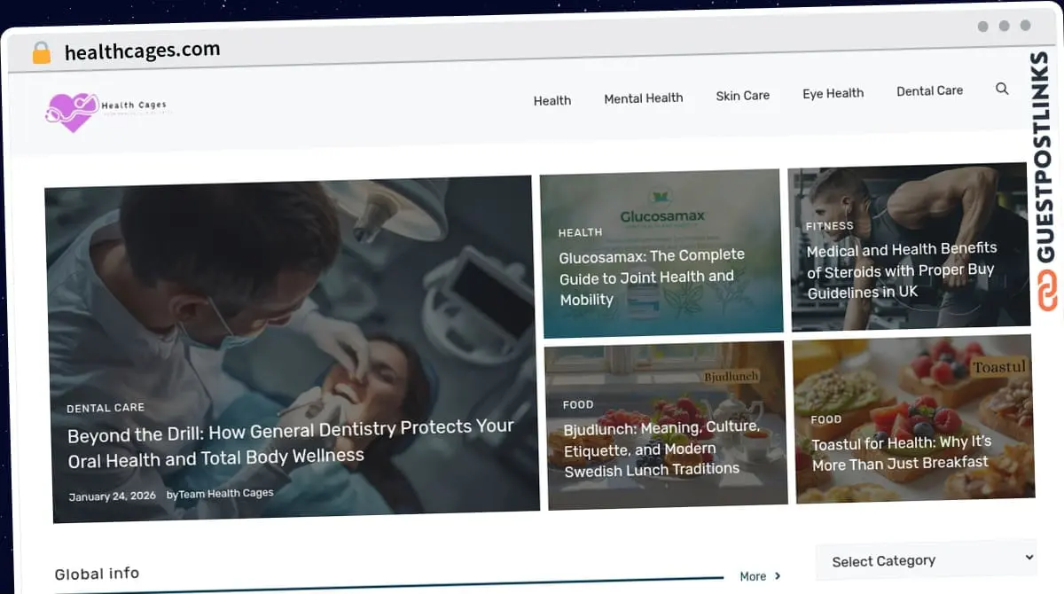Select Dental Care in navigation

(929, 90)
